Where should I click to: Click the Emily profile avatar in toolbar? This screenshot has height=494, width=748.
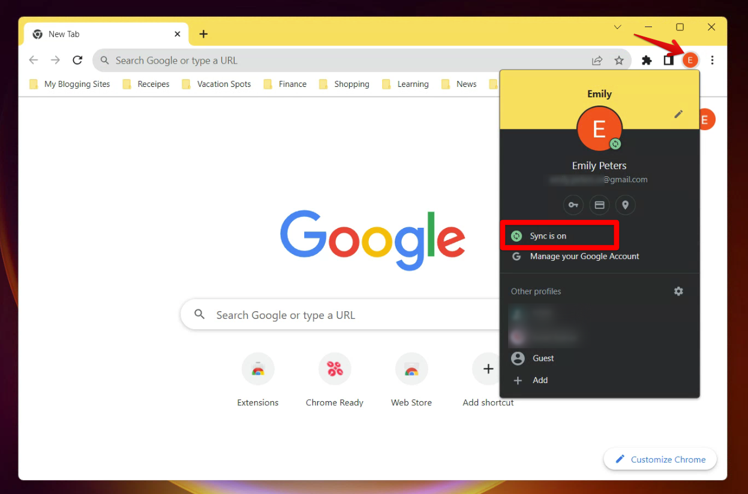pyautogui.click(x=690, y=60)
